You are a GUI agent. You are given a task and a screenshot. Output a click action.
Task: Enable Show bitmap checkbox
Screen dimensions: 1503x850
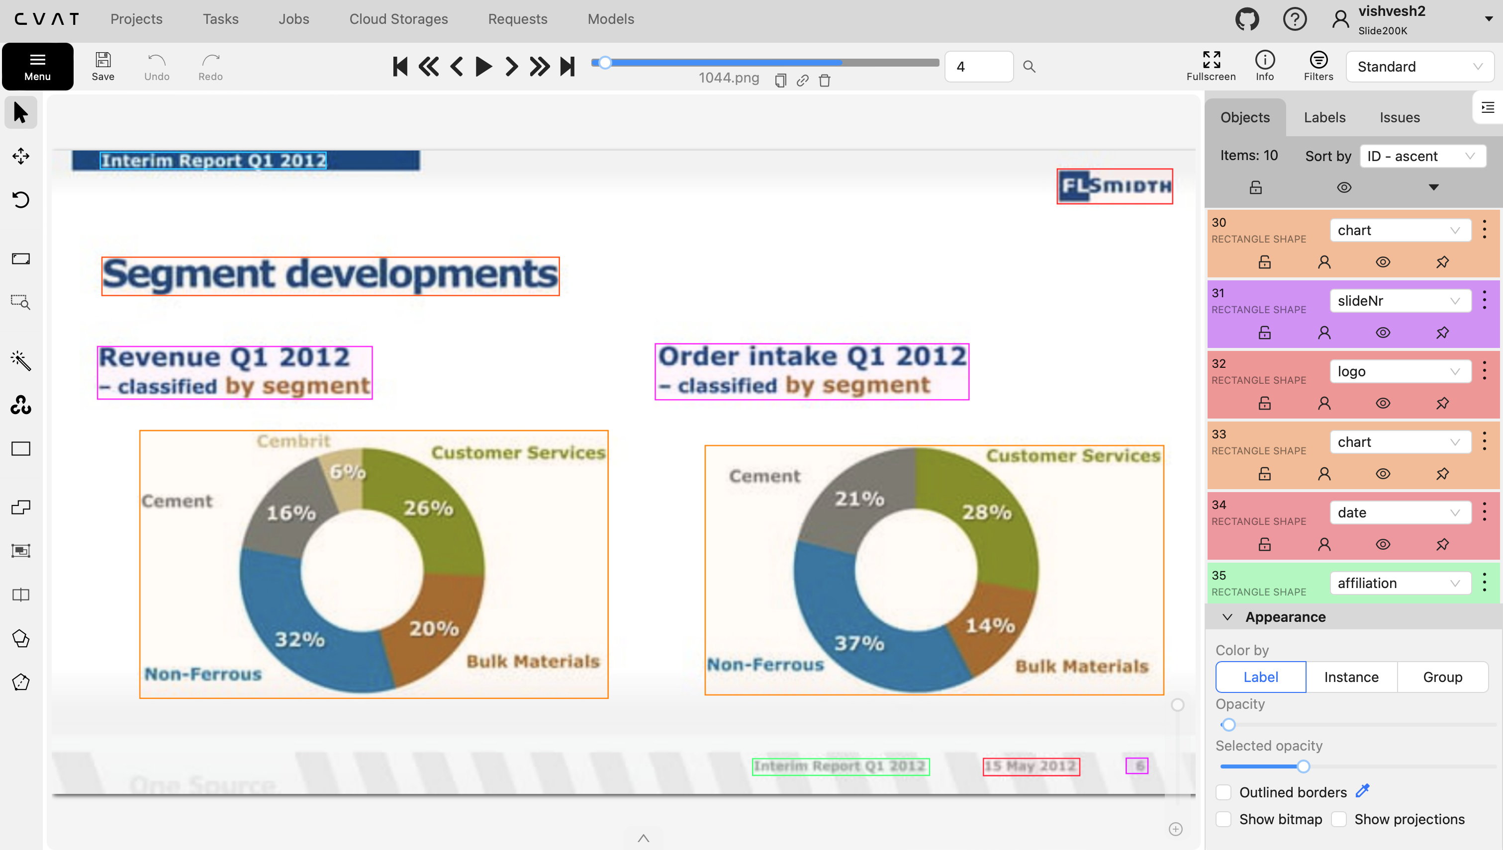(1223, 819)
